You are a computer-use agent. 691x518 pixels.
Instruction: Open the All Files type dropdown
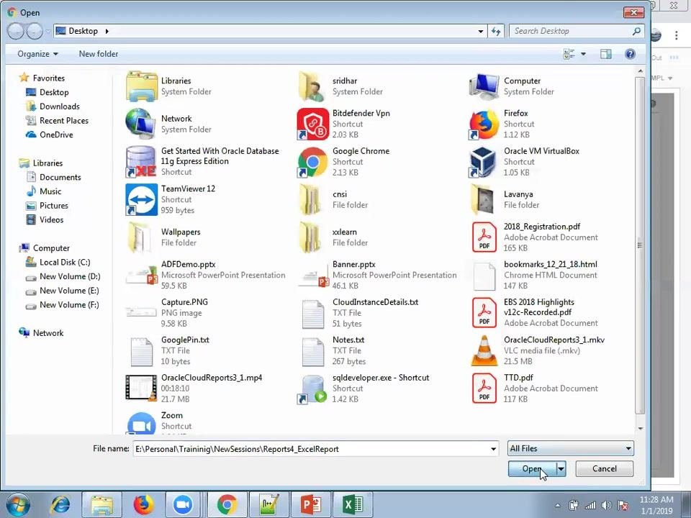coord(570,448)
